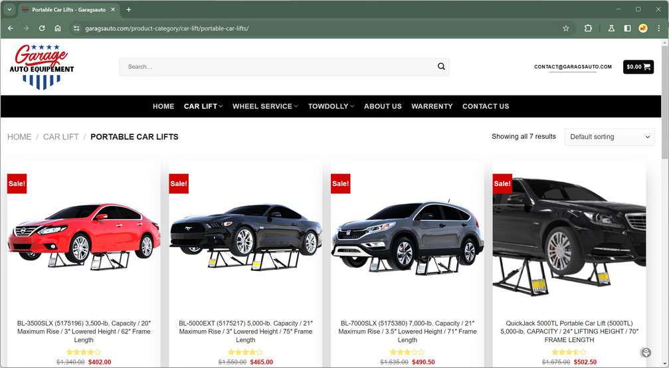
Task: Go back to the previous page
Action: [11, 28]
